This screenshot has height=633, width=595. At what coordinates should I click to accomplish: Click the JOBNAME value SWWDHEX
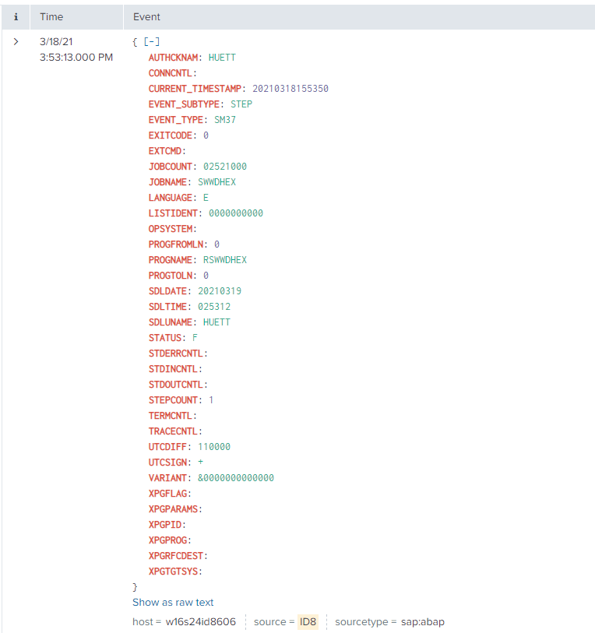[217, 182]
